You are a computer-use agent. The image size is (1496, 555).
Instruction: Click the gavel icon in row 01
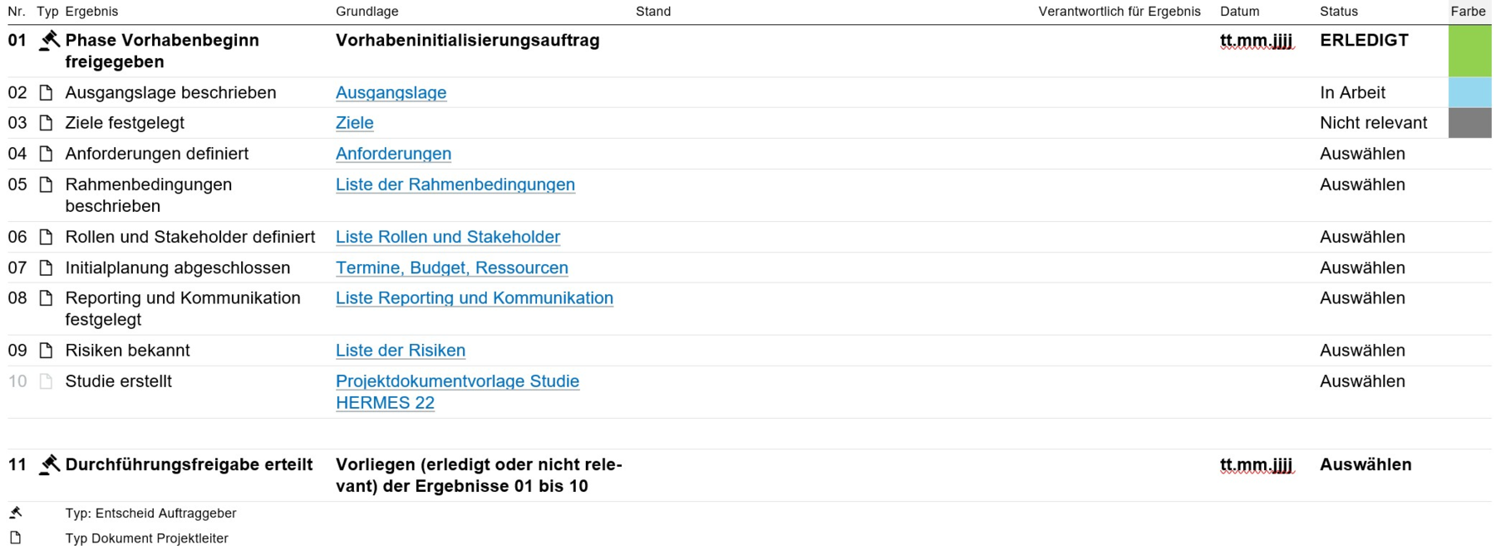click(50, 40)
